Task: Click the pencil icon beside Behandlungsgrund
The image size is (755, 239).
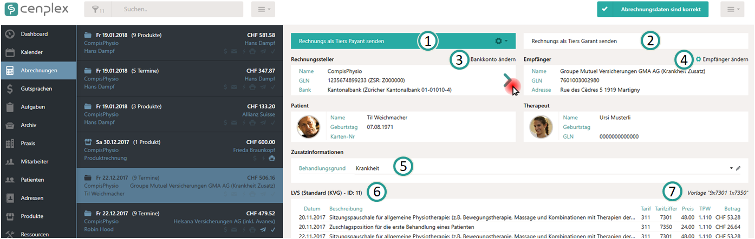Action: pyautogui.click(x=738, y=168)
